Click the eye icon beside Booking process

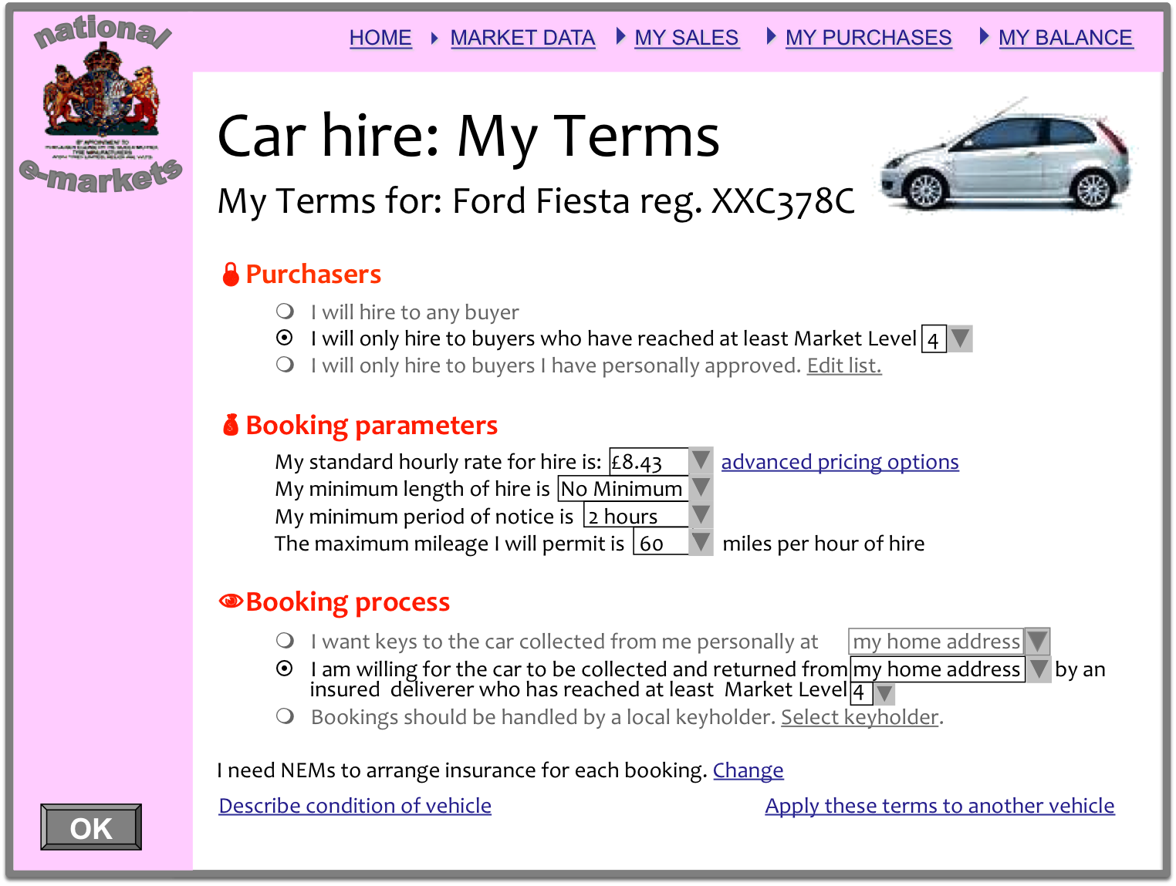pyautogui.click(x=231, y=601)
